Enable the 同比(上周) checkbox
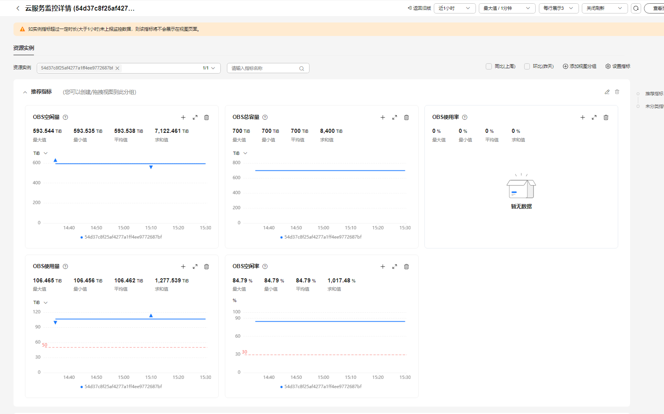Screen dimensions: 664x414 pyautogui.click(x=489, y=67)
